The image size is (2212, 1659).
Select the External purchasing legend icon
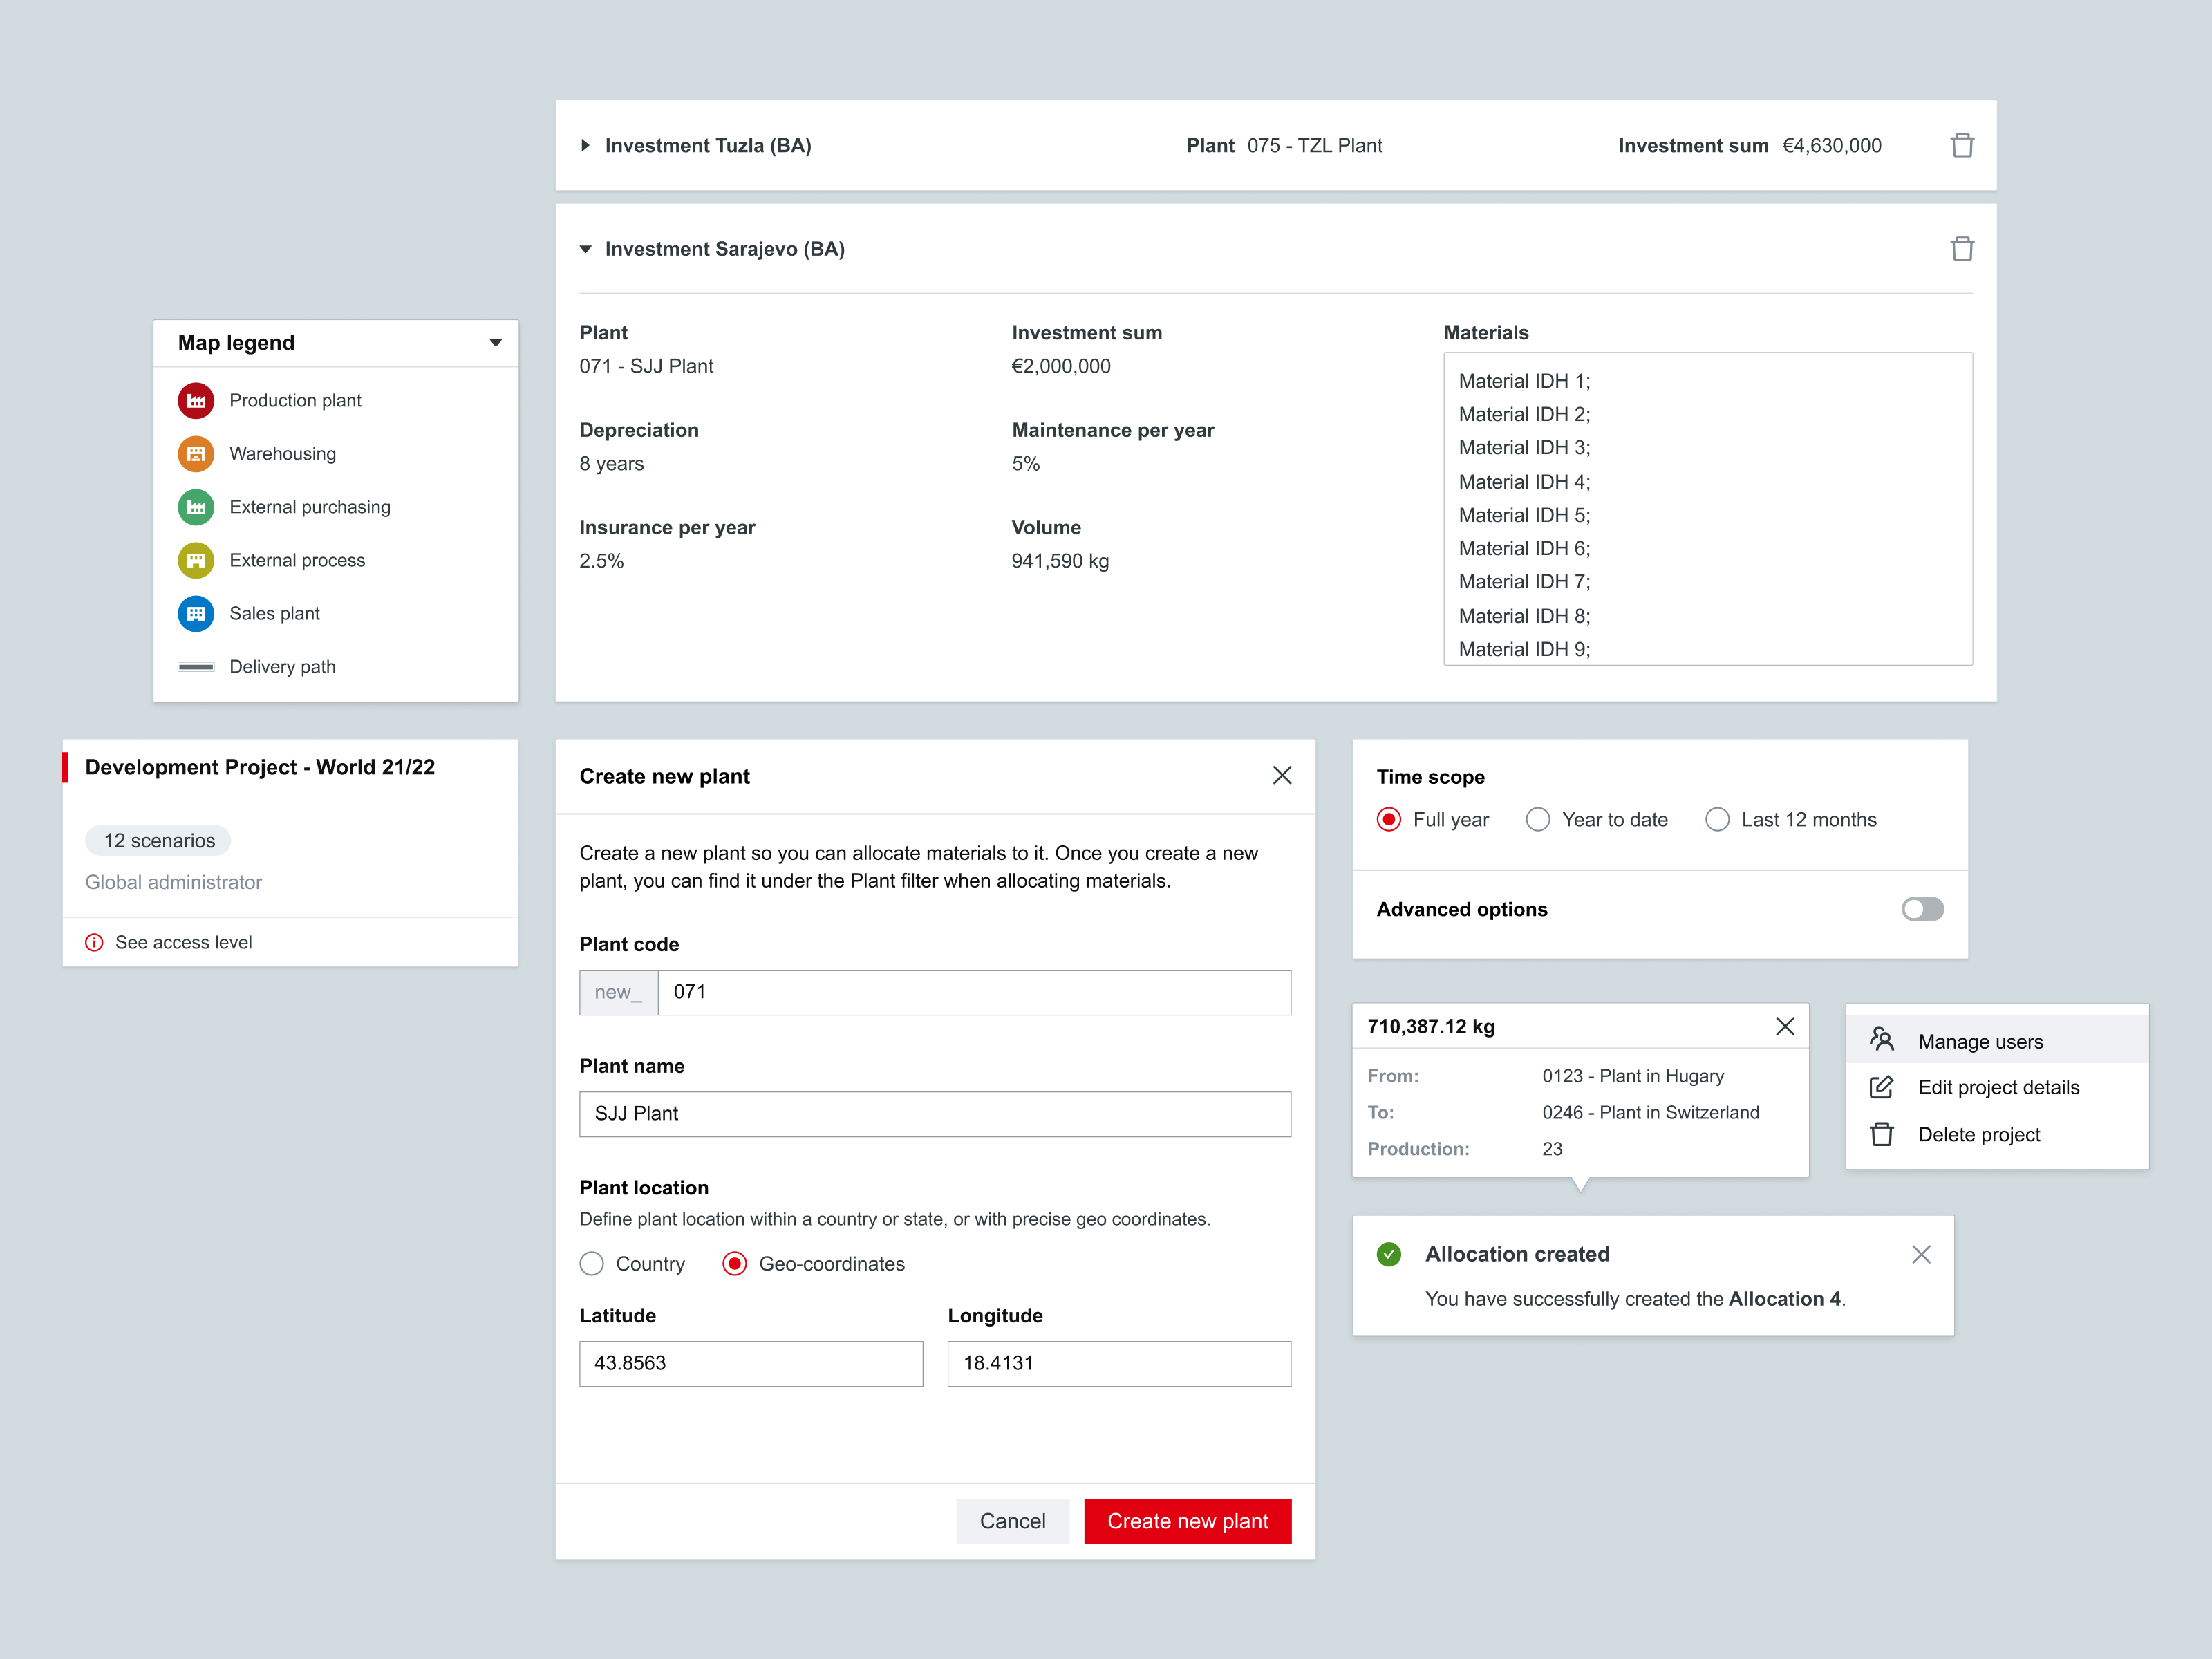(196, 507)
